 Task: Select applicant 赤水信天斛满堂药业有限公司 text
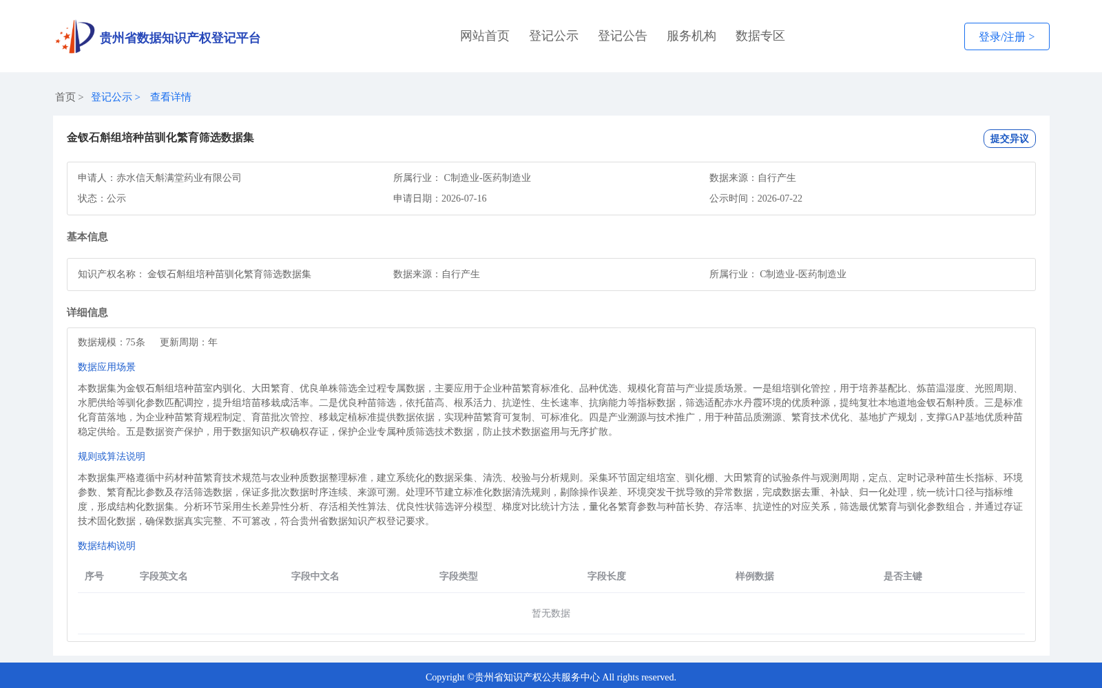(179, 178)
